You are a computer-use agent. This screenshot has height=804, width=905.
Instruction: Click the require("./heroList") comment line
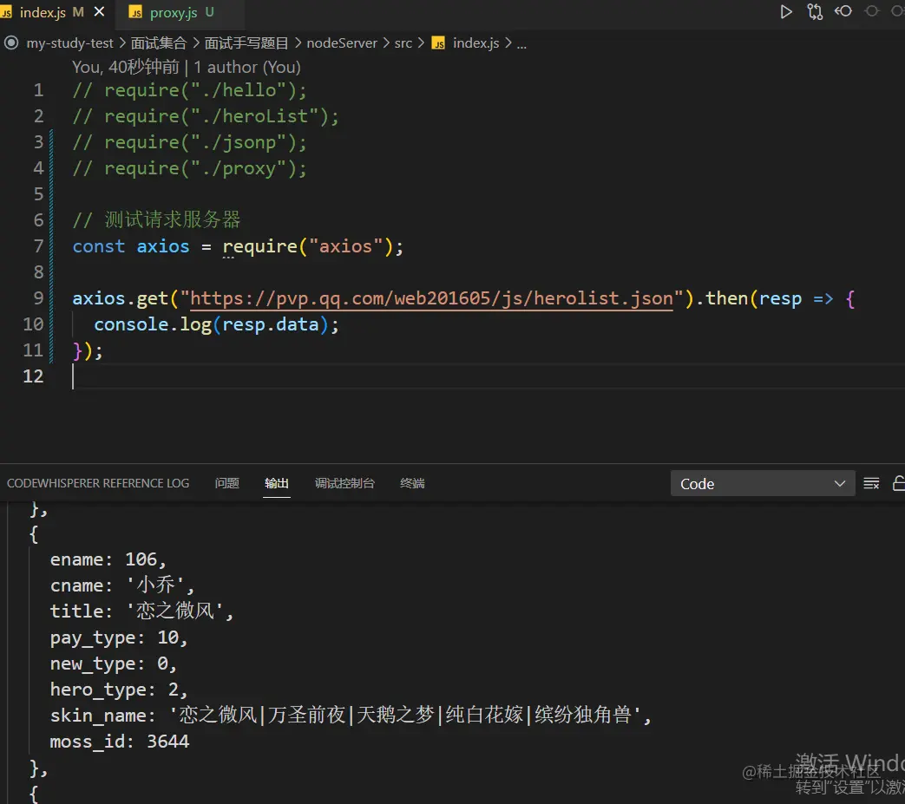pos(206,116)
